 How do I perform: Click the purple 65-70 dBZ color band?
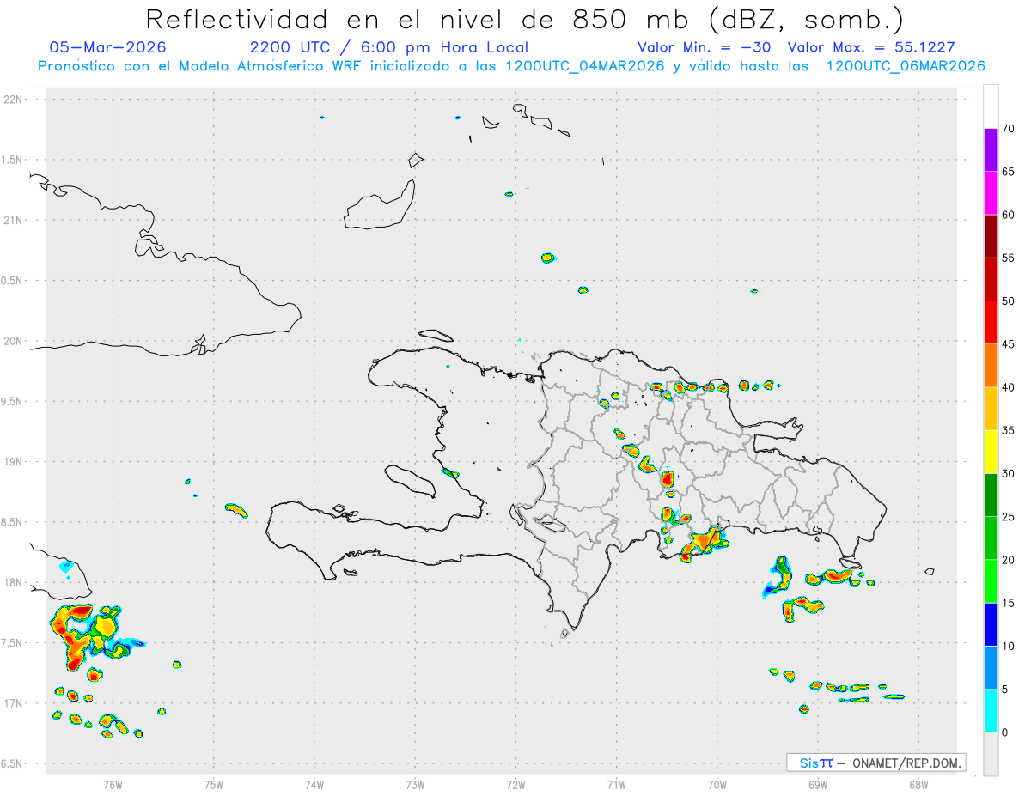click(991, 150)
